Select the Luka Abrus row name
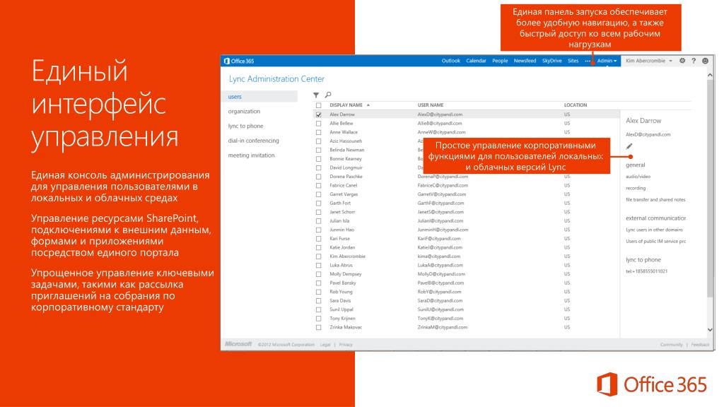 pyautogui.click(x=341, y=266)
